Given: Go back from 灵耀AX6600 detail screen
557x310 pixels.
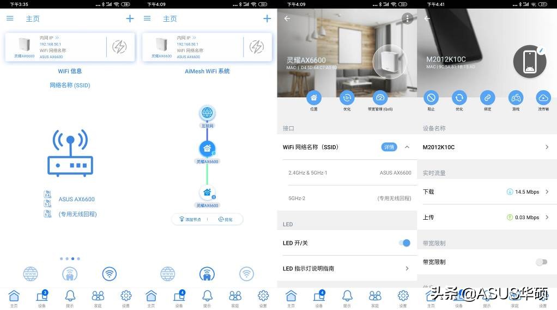Looking at the screenshot, I should point(287,18).
